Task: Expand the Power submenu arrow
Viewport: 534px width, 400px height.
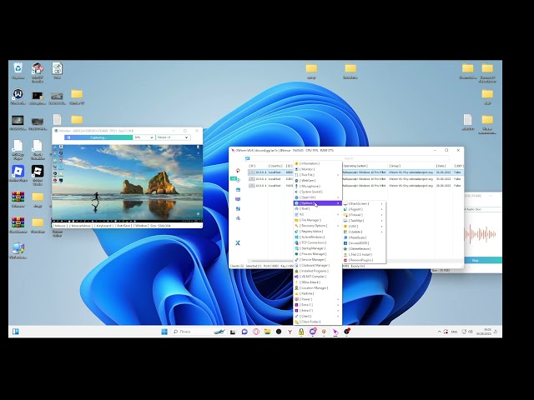Action: [x=338, y=299]
